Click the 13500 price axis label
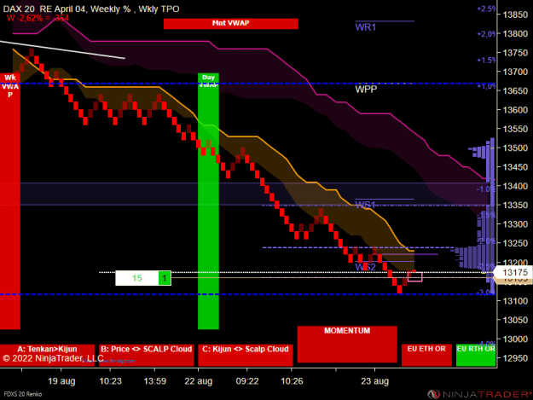The width and height of the screenshot is (533, 400). point(515,148)
